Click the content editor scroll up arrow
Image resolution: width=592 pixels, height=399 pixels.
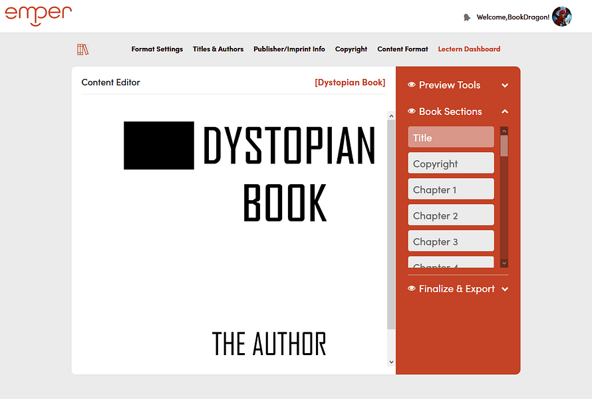click(391, 116)
